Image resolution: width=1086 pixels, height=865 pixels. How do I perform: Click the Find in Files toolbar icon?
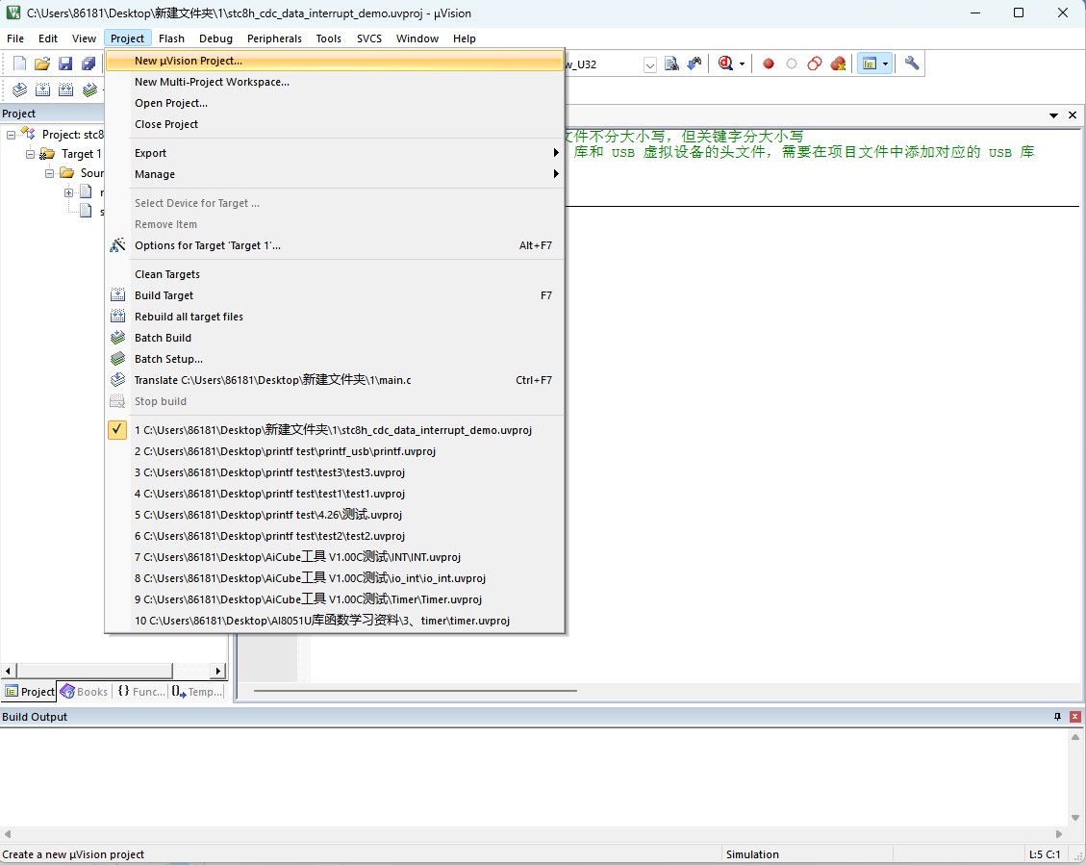pos(671,64)
